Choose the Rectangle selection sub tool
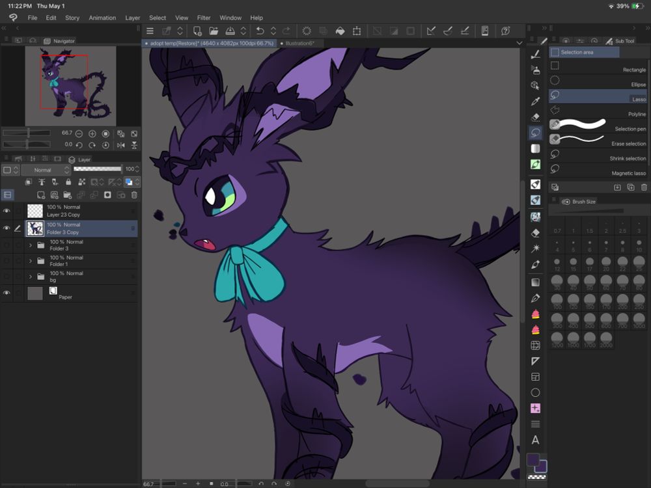The height and width of the screenshot is (488, 651). (x=598, y=67)
